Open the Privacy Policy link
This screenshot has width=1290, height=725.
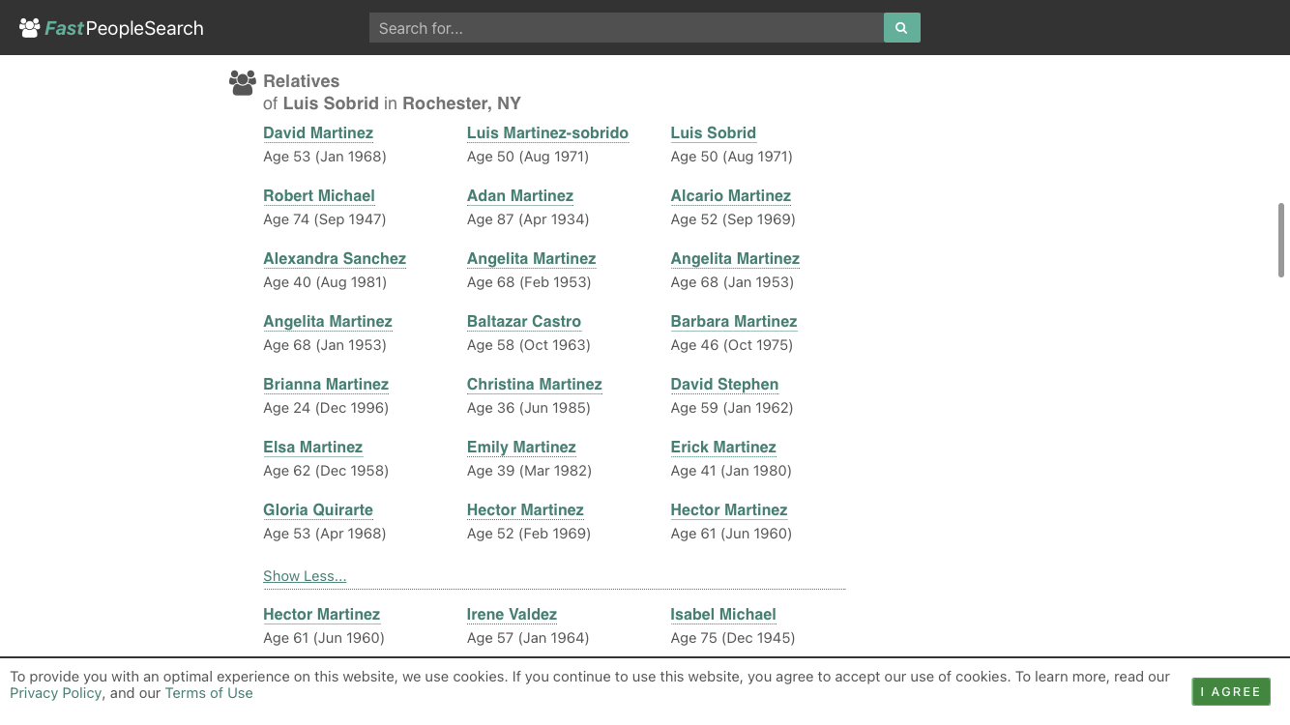[x=56, y=693]
